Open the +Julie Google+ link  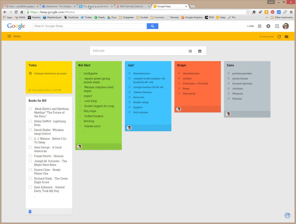click(250, 26)
